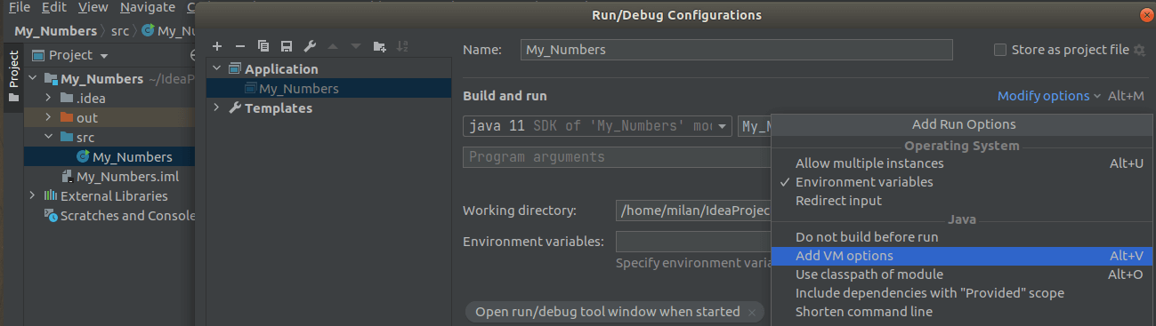Click the External Libraries icon
Viewport: 1156px width, 326px height.
(51, 196)
